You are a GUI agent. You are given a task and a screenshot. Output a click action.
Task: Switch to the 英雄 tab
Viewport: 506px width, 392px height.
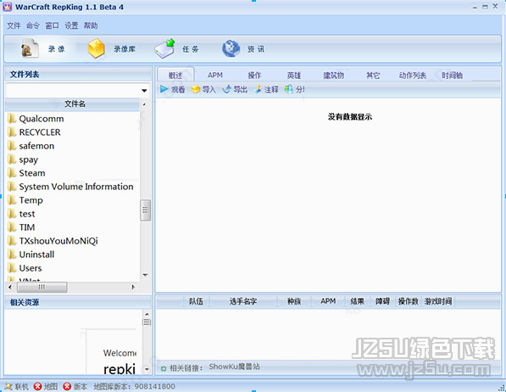(x=294, y=75)
